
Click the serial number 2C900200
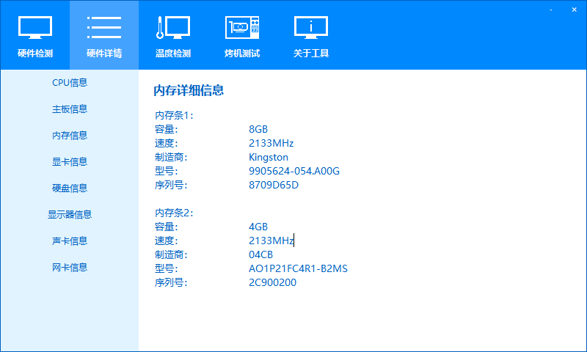[273, 282]
